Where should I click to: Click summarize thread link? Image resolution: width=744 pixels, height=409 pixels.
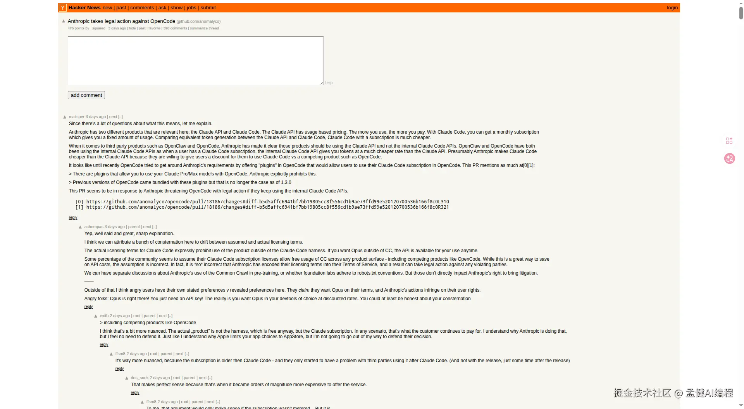click(x=204, y=28)
